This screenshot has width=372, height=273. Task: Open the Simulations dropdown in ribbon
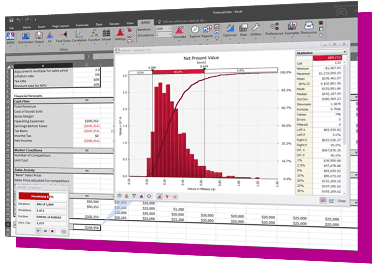170,35
